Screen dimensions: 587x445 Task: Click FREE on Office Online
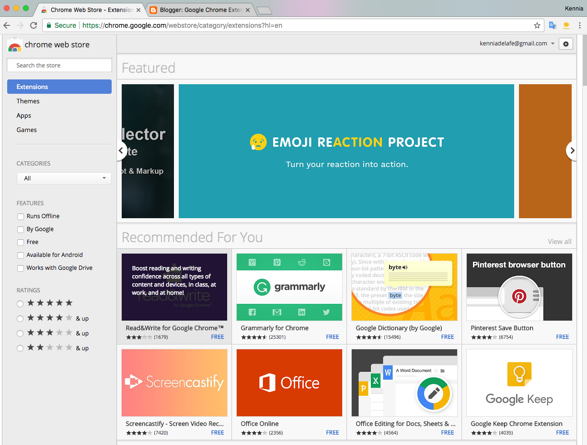pyautogui.click(x=333, y=433)
